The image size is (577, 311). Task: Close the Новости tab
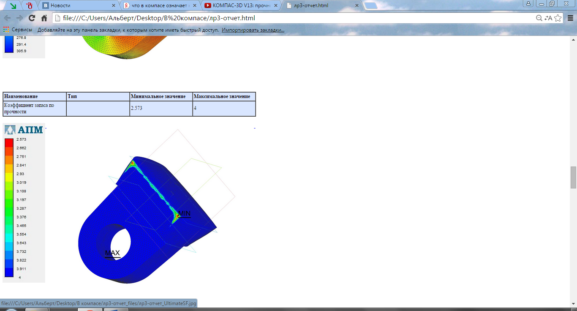click(114, 5)
